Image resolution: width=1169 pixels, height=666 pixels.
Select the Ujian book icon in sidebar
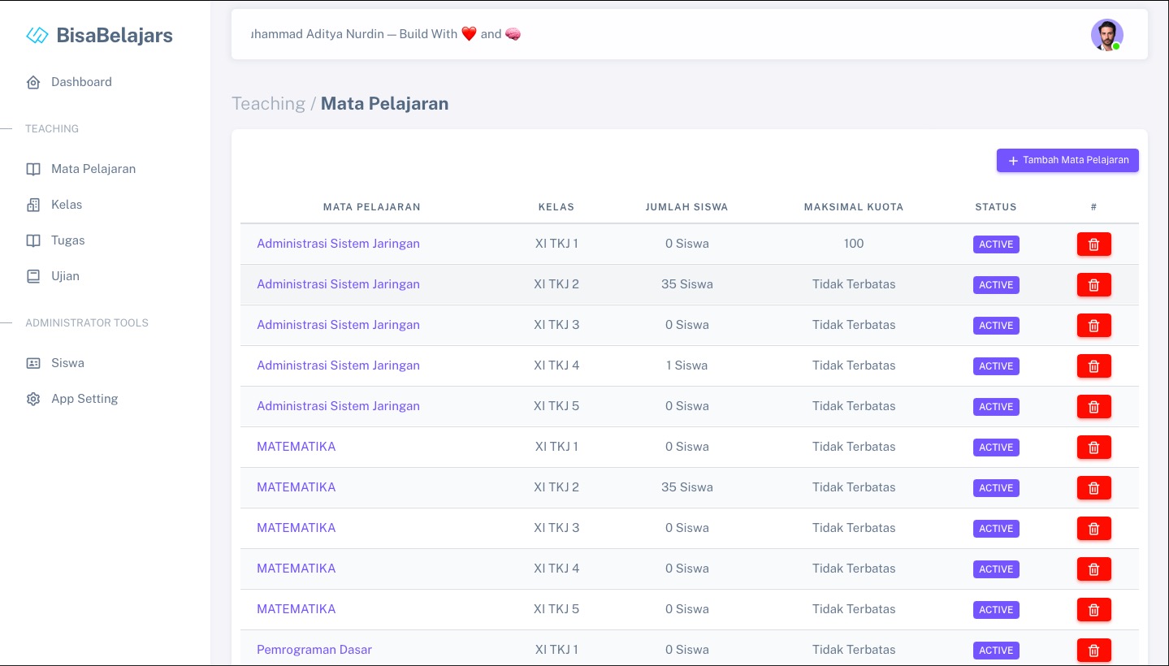[33, 276]
